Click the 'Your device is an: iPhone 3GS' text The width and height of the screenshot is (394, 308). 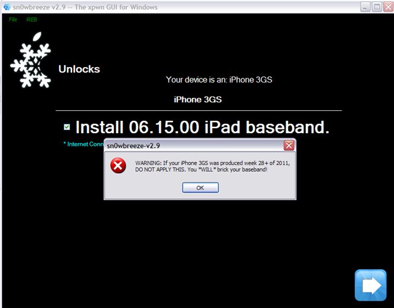tap(219, 79)
